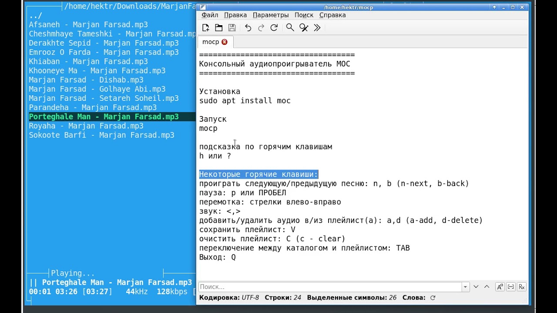Go to parent directory ../ in MOC
Screen dimensions: 557x313
[35, 16]
